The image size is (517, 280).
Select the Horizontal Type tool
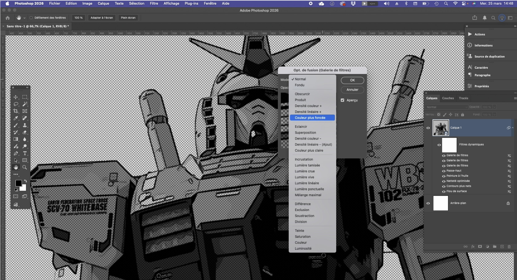coord(25,153)
